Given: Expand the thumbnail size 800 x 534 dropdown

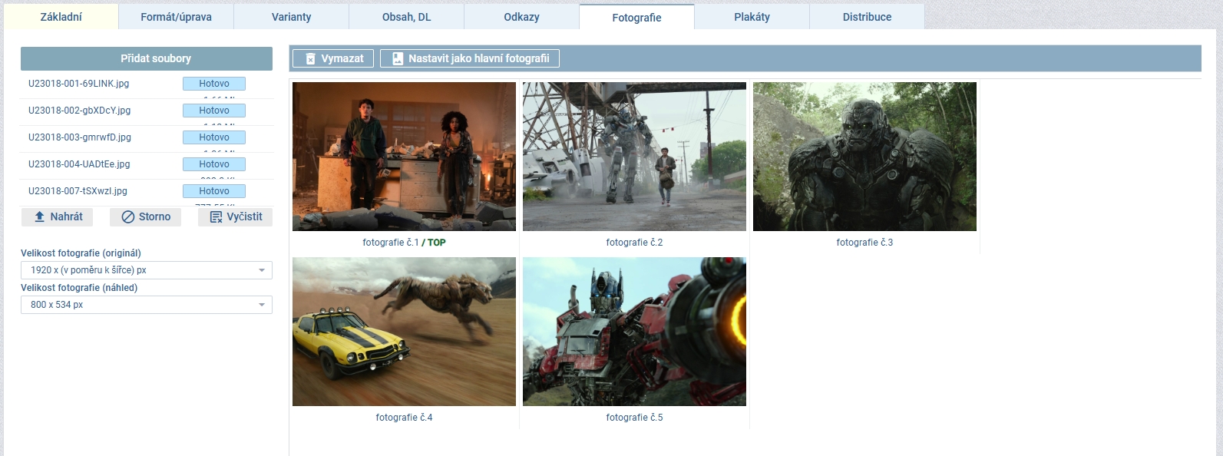Looking at the screenshot, I should coord(146,305).
